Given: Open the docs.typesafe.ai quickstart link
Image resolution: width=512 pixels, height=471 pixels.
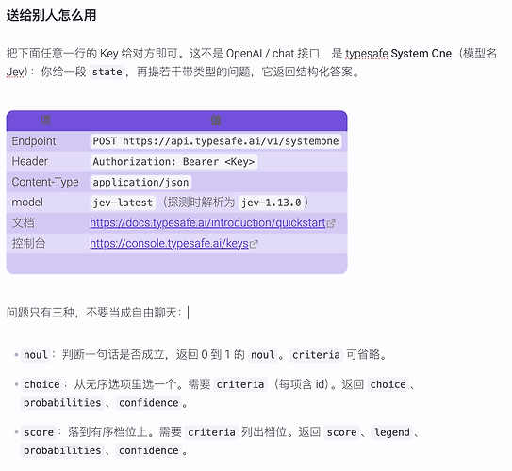Looking at the screenshot, I should click(x=207, y=223).
